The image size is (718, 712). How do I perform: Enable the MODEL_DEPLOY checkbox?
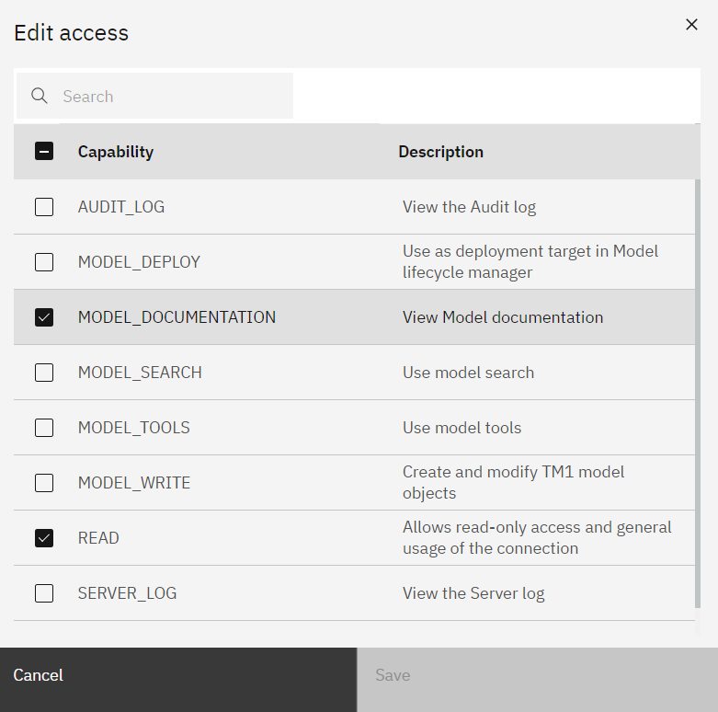(x=44, y=262)
